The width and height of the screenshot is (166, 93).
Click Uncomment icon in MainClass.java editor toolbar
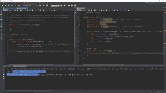click(60, 10)
